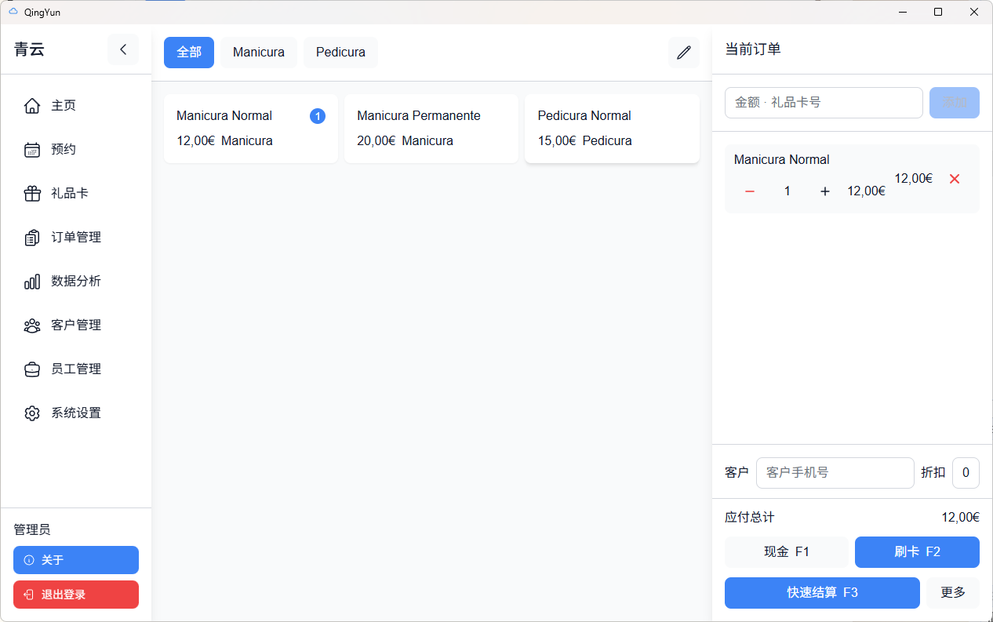
Task: Click the gear icon beside 系统设置
Action: [x=32, y=413]
